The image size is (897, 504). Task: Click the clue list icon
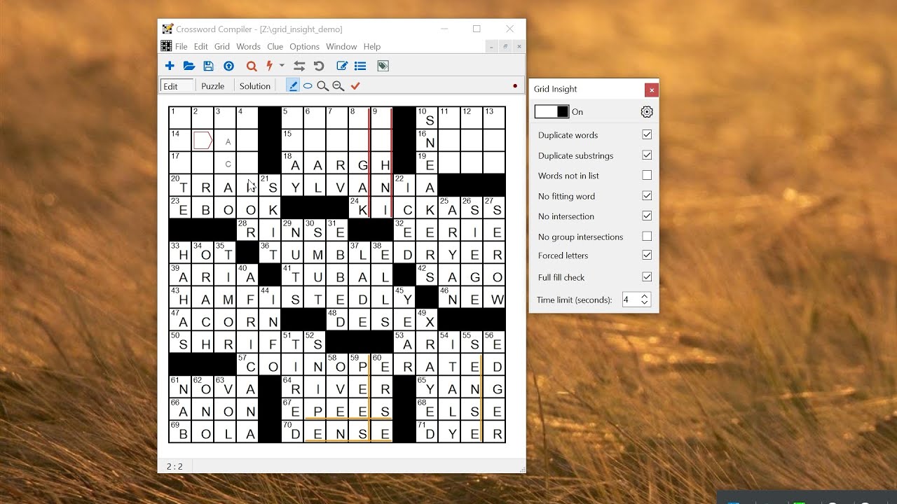coord(360,66)
